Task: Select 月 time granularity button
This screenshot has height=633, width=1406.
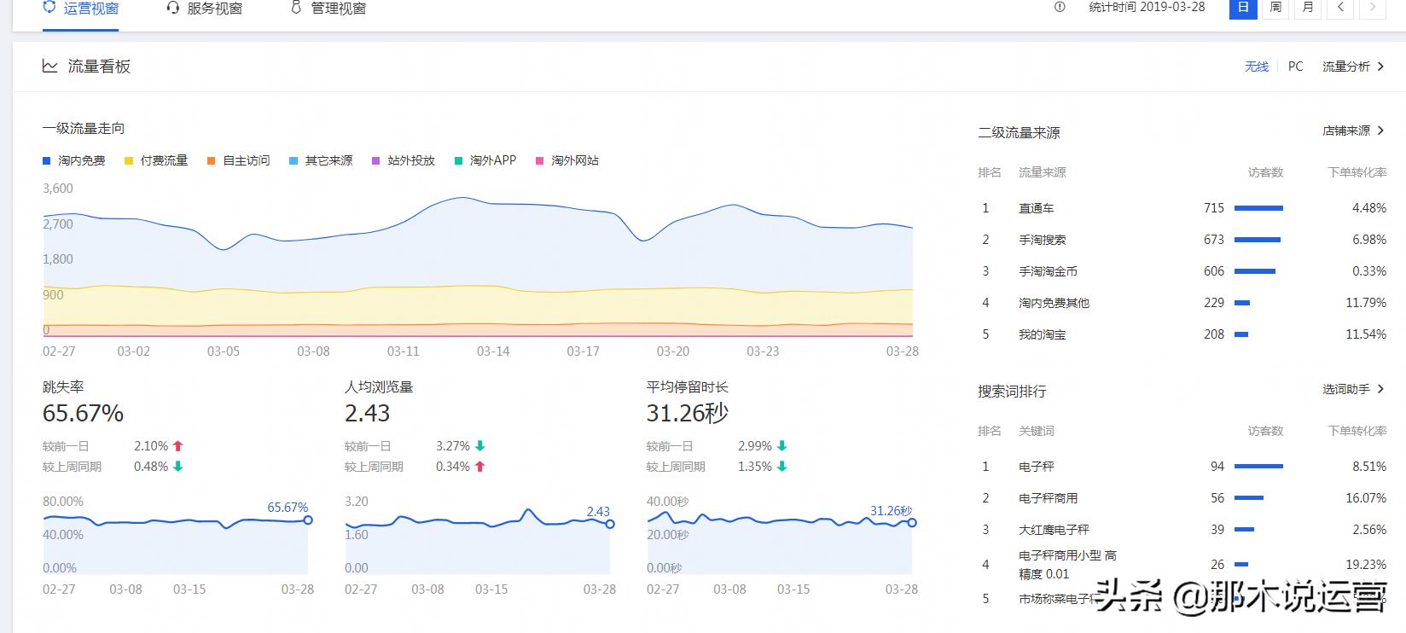Action: tap(1308, 7)
